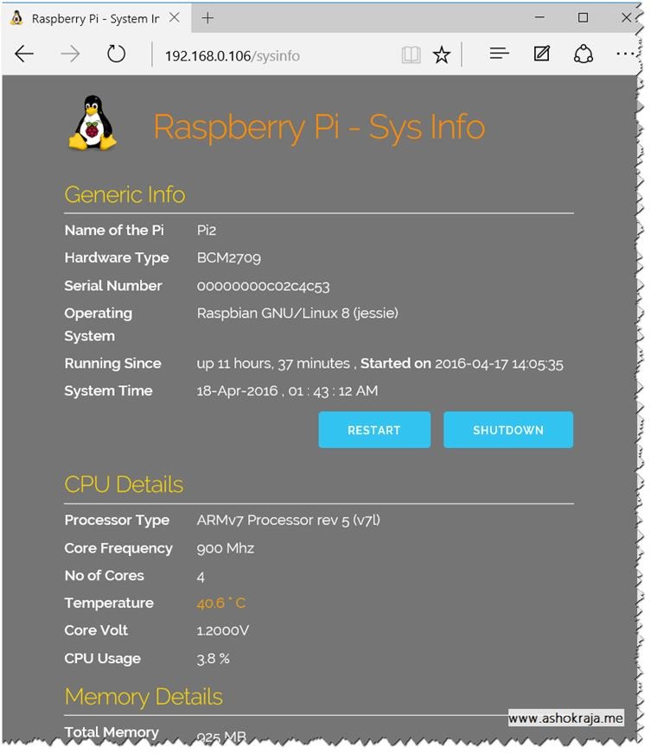Click the hardware type BCM2709
The height and width of the screenshot is (753, 651).
[229, 258]
